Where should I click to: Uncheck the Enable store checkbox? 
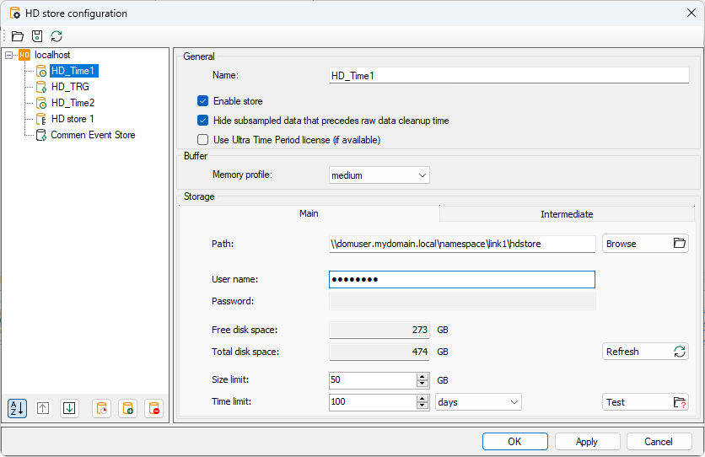click(x=202, y=101)
